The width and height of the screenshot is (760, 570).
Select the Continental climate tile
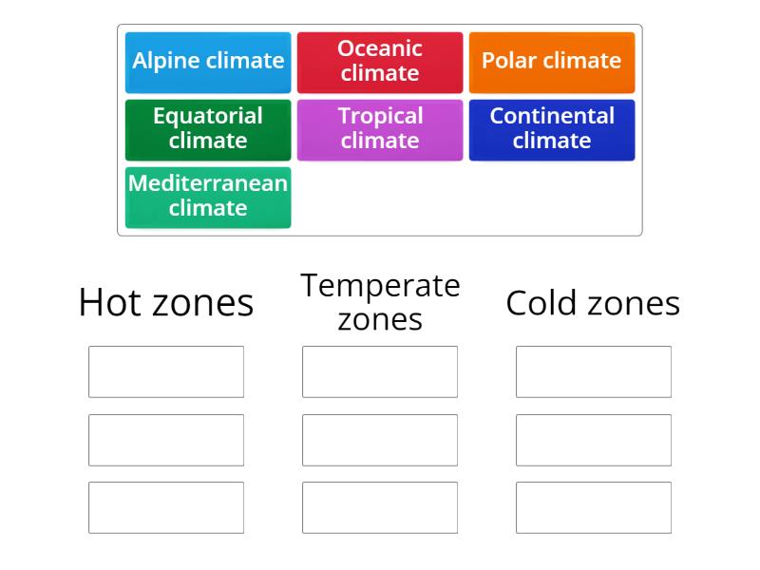click(x=552, y=129)
